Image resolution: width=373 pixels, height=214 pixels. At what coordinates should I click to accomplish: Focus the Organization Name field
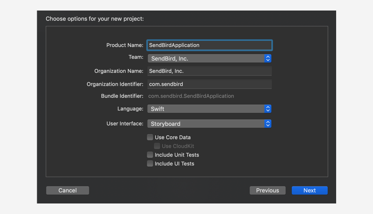coord(209,71)
